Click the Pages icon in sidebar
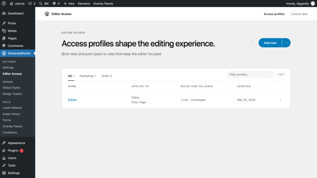 (4, 38)
